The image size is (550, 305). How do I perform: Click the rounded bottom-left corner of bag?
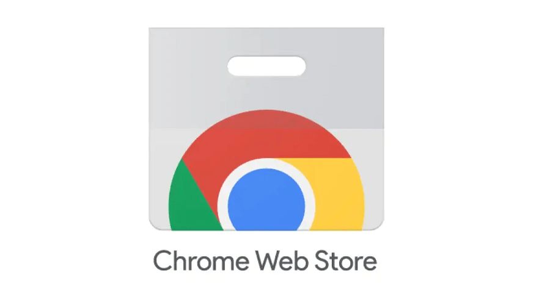(x=153, y=226)
